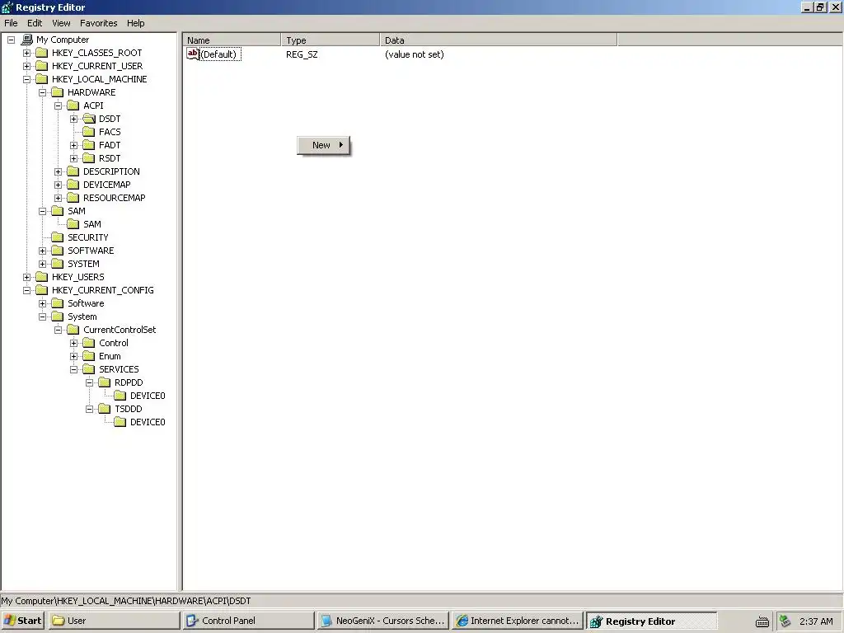844x633 pixels.
Task: Collapse the TSDDD key
Action: point(89,409)
